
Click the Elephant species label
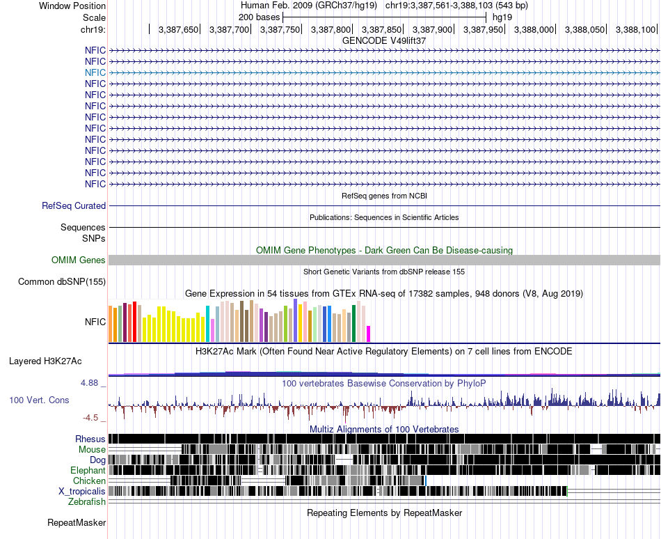pos(88,470)
